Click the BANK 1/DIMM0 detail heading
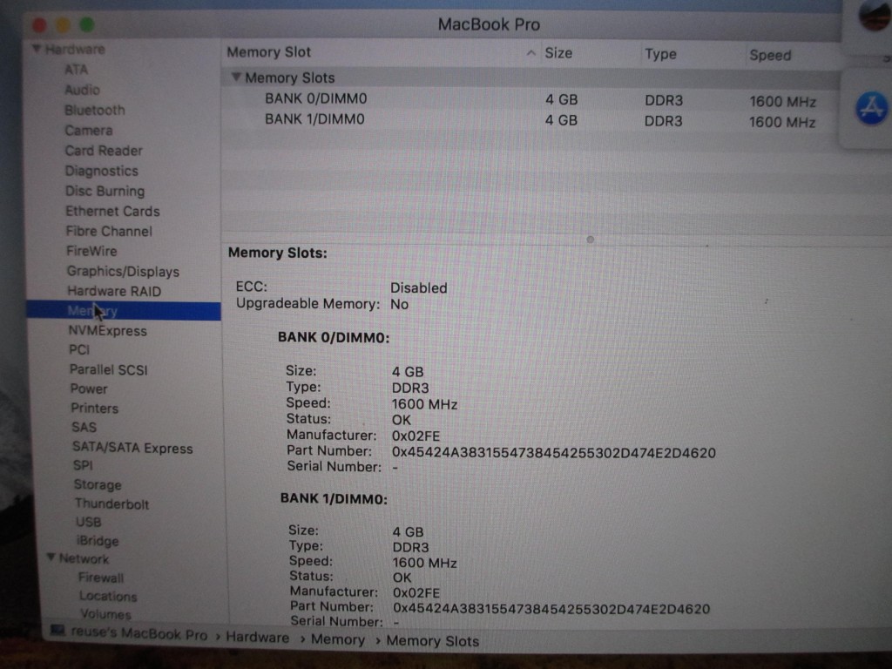 (334, 499)
